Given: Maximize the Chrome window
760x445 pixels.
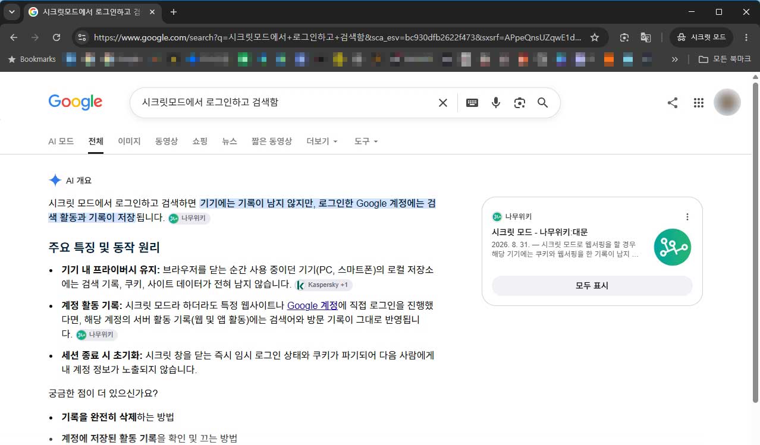Looking at the screenshot, I should (x=718, y=12).
